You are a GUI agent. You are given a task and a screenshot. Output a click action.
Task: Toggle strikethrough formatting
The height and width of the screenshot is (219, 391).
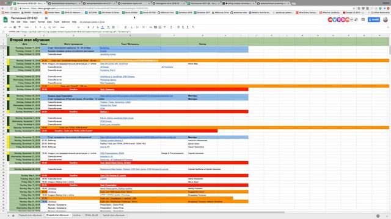tap(98, 27)
